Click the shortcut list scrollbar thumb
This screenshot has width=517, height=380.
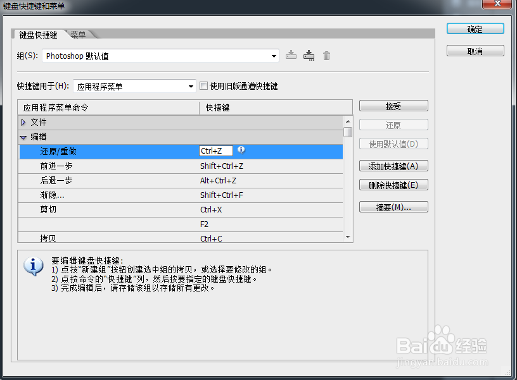pyautogui.click(x=348, y=132)
